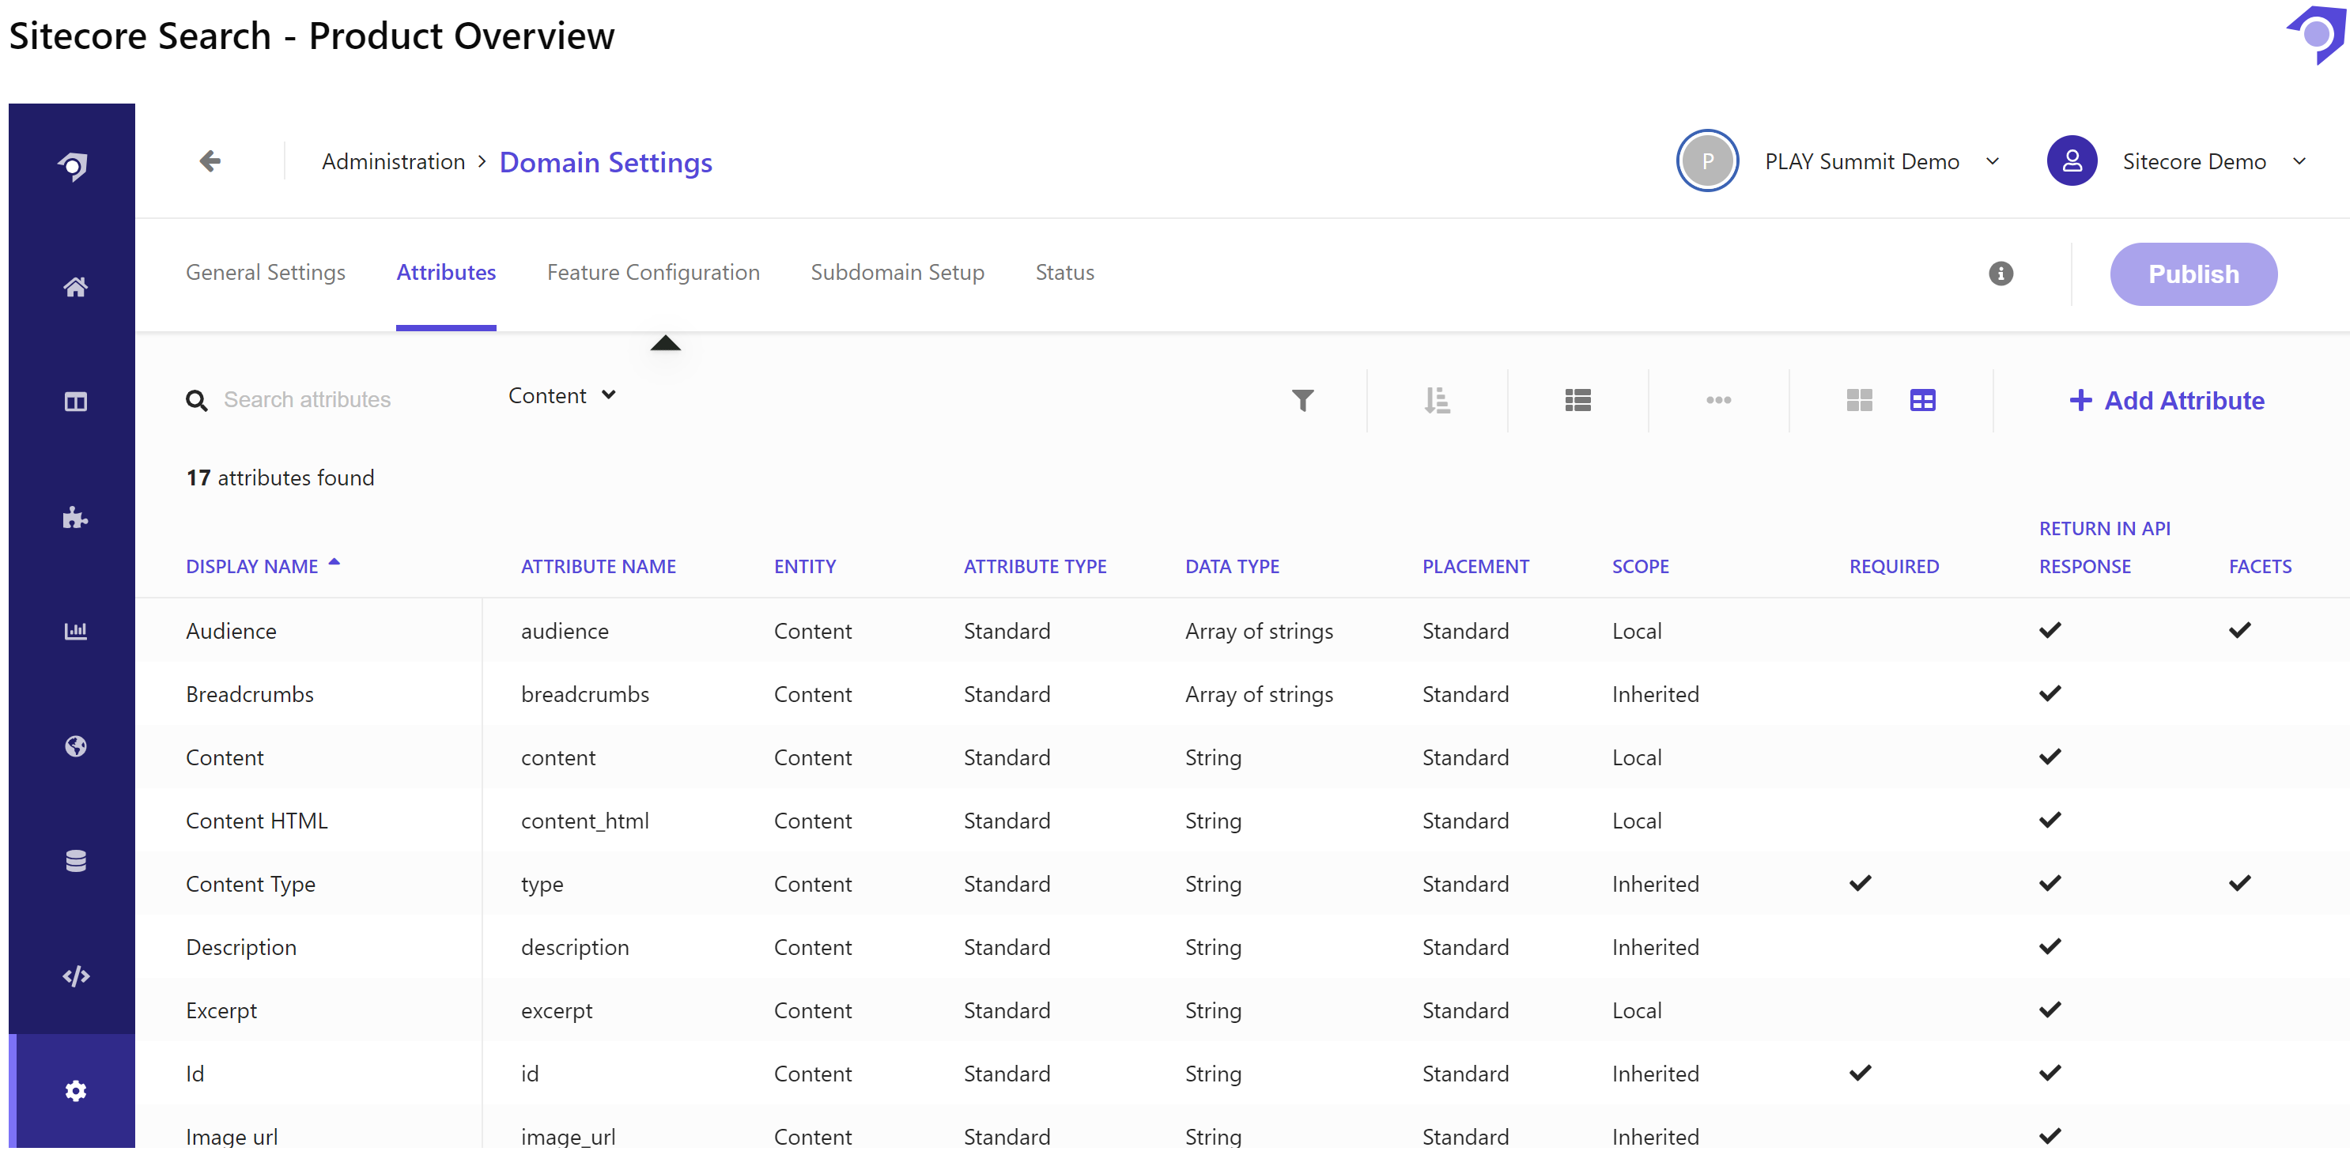Switch to Feature Configuration tab
Viewport: 2350px width, 1155px height.
[652, 272]
